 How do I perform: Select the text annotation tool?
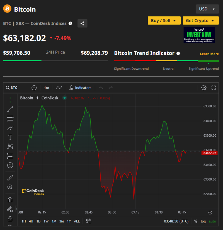coord(10,137)
